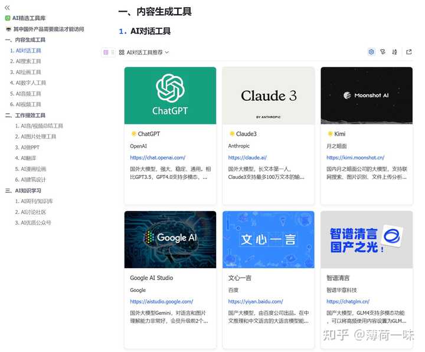Click the Kimi description starting 国内月之暗面
Screen dimensions: 425x352
[367, 173]
